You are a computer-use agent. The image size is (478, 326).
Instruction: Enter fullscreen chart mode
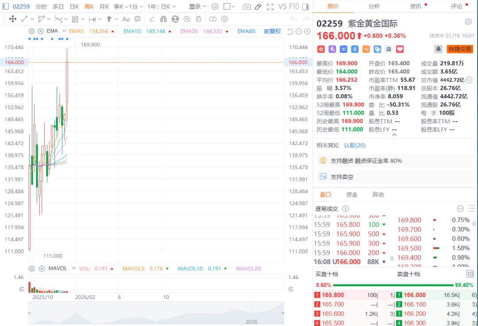click(x=270, y=7)
